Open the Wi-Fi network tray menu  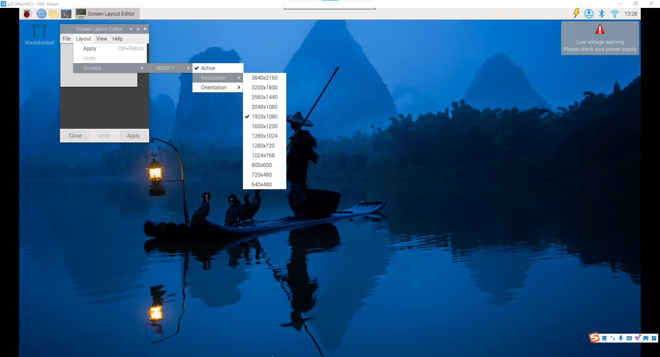click(615, 14)
